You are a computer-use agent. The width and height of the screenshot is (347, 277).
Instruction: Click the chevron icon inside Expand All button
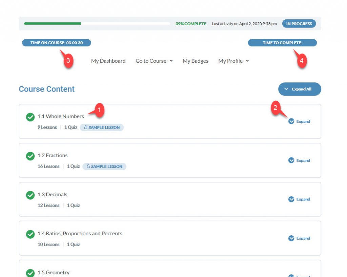286,89
